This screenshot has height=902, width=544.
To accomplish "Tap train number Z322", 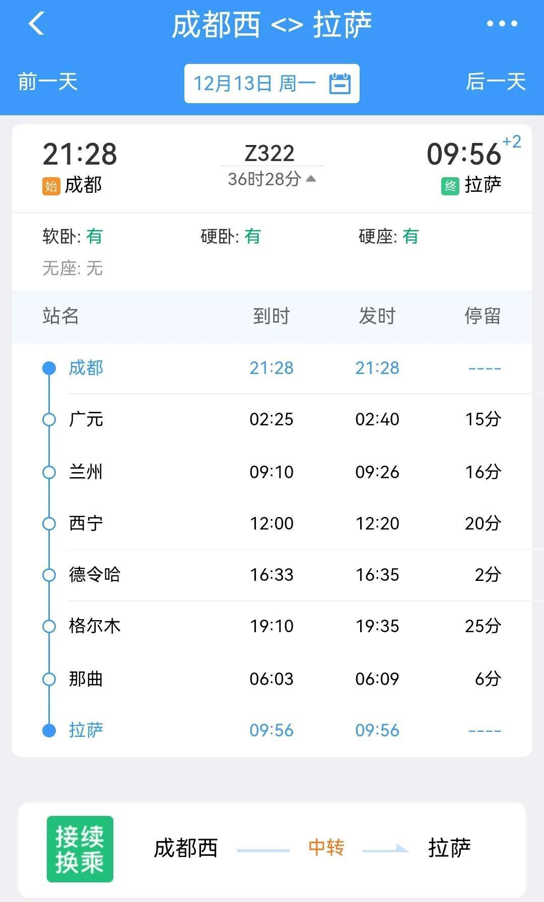I will tap(269, 154).
